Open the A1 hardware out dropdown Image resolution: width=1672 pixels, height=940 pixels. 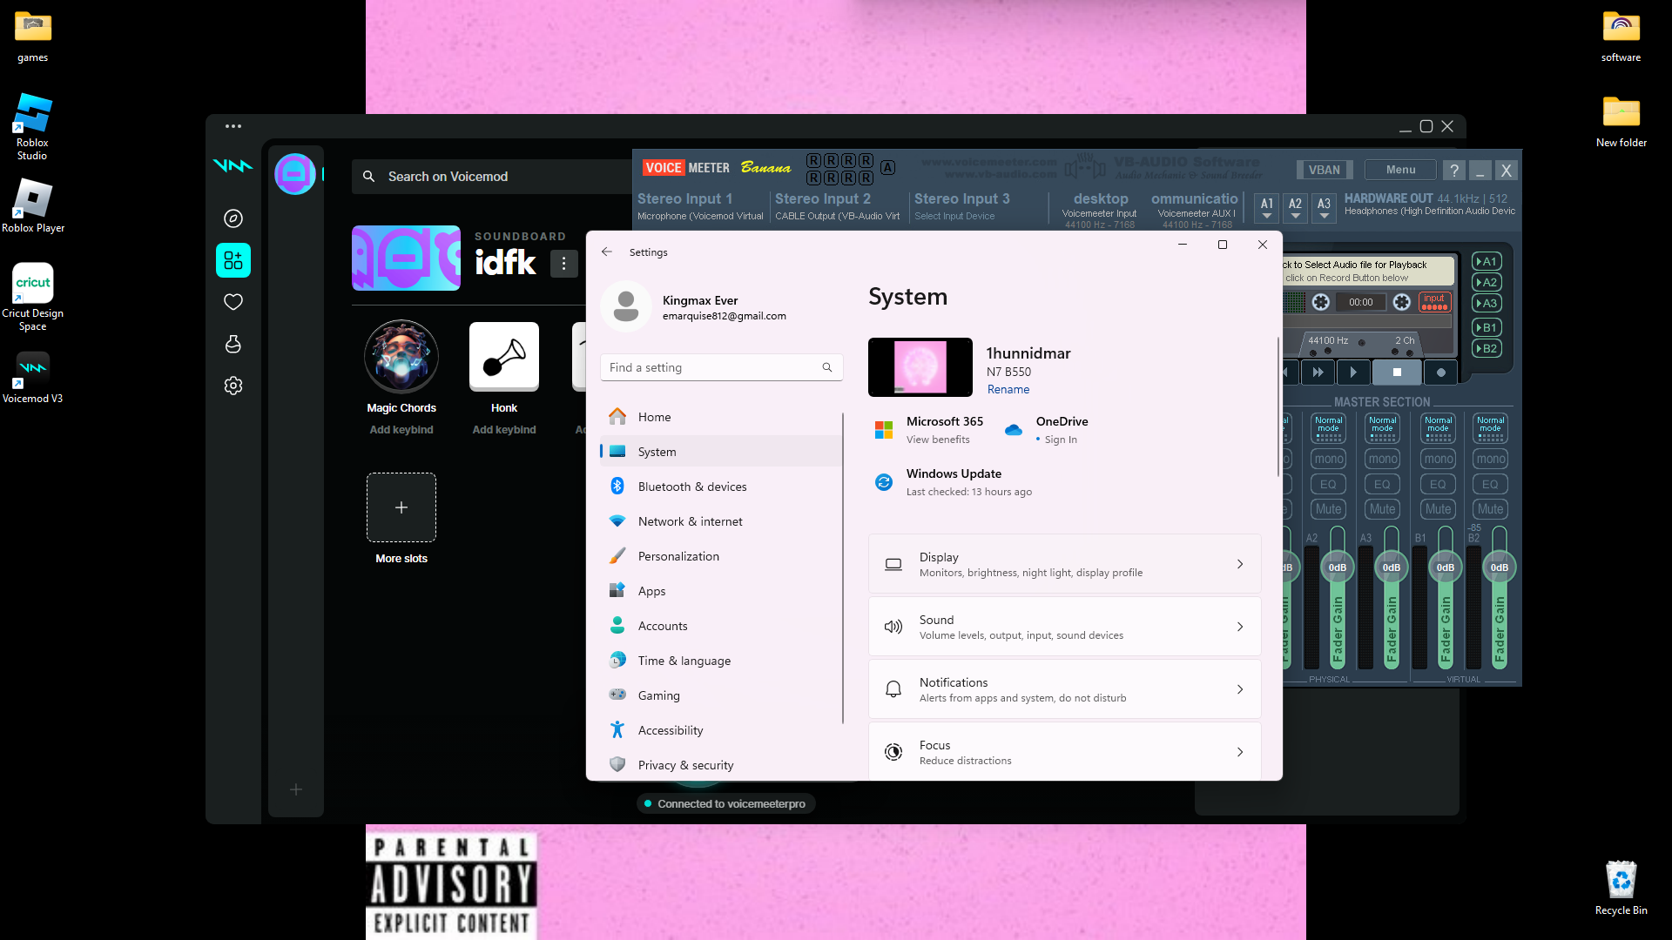[1267, 208]
